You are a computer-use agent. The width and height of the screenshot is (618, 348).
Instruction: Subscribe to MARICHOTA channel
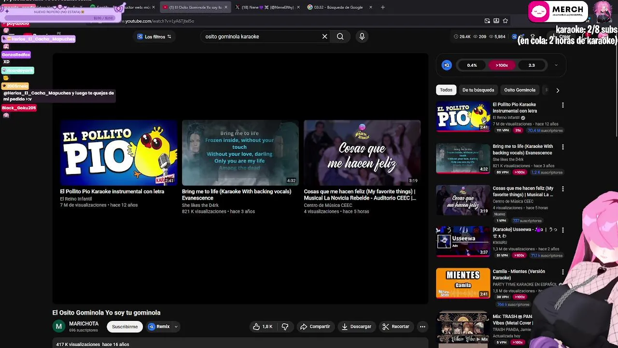[x=125, y=327]
